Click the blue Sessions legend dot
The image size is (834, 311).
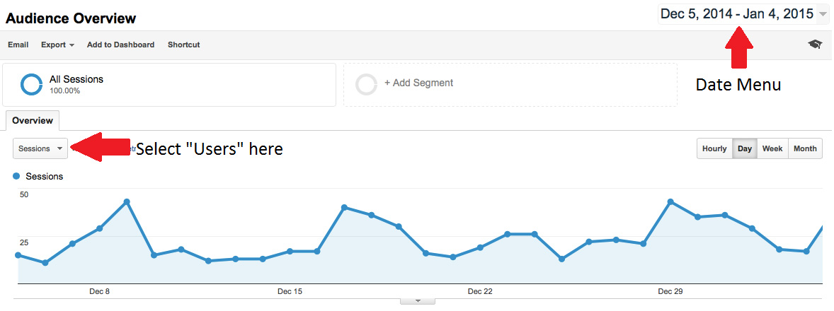click(x=16, y=176)
